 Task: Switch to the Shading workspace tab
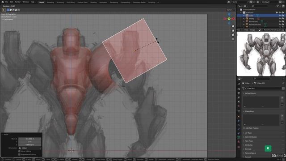93,2
